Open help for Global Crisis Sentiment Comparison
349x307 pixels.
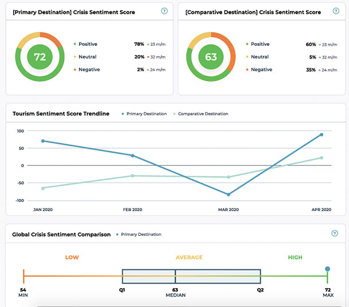pyautogui.click(x=335, y=234)
